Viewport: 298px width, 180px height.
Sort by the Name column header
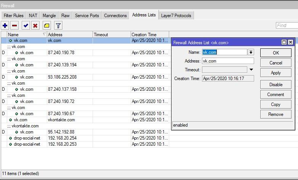(27, 35)
